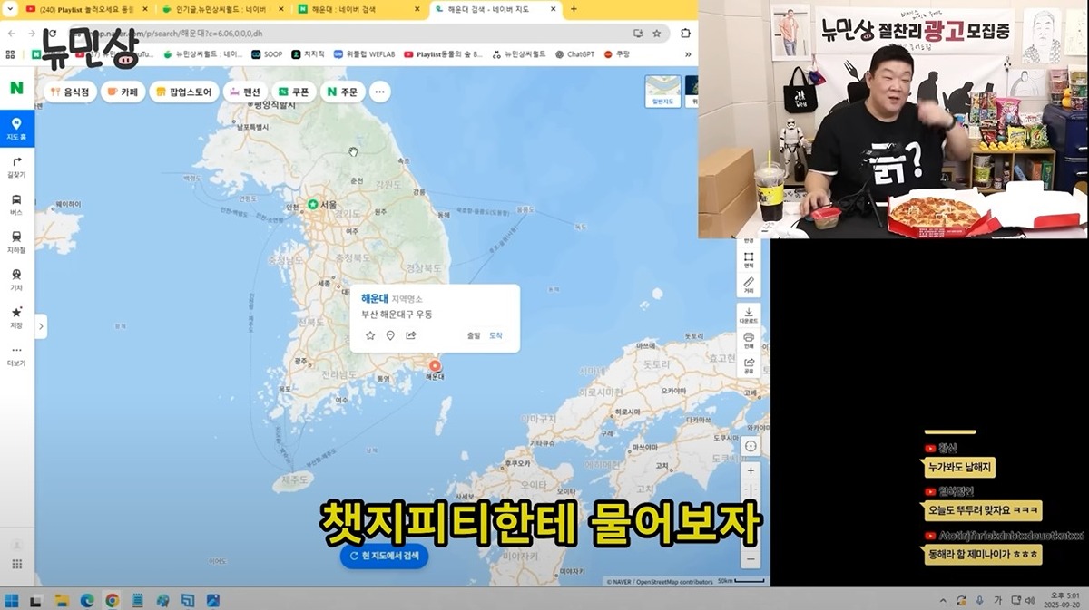Toggle the 음식점 restaurant filter chip
The height and width of the screenshot is (610, 1089).
point(70,92)
